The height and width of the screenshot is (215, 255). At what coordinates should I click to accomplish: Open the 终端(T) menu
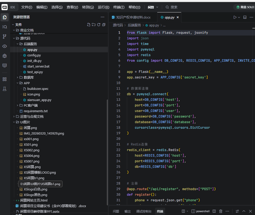pyautogui.click(x=119, y=7)
